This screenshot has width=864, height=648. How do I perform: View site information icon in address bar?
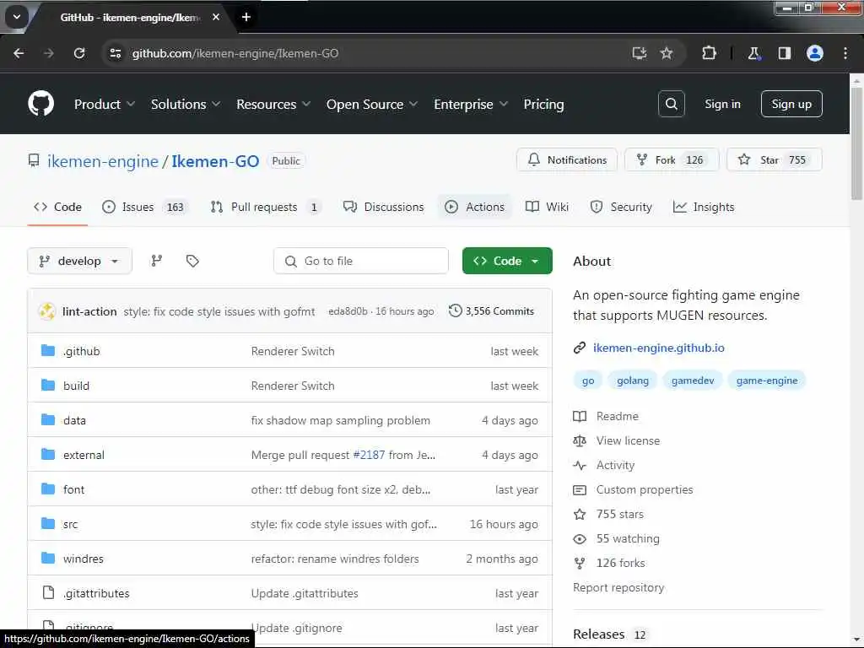click(115, 53)
